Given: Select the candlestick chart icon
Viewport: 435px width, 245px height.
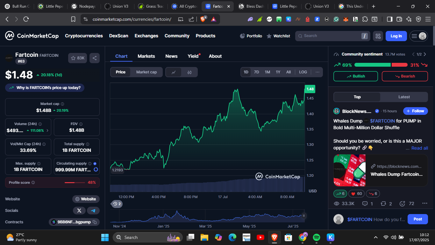Looking at the screenshot, I should click(x=189, y=72).
